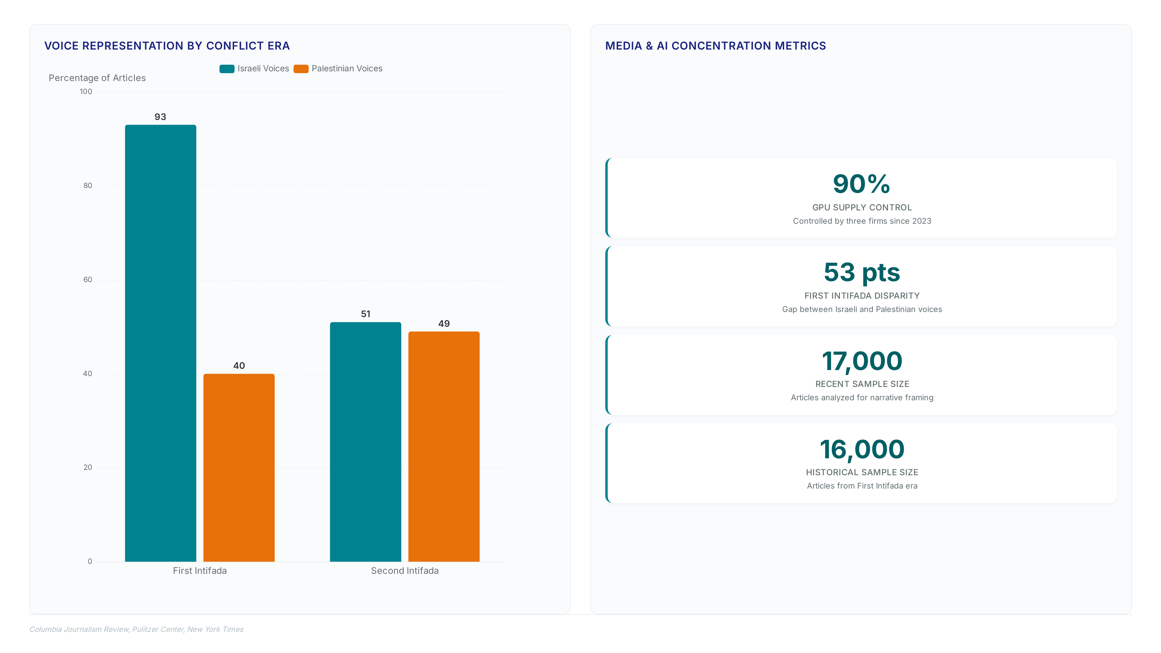Click the data label 93 above bar
The image size is (1161, 653).
161,117
